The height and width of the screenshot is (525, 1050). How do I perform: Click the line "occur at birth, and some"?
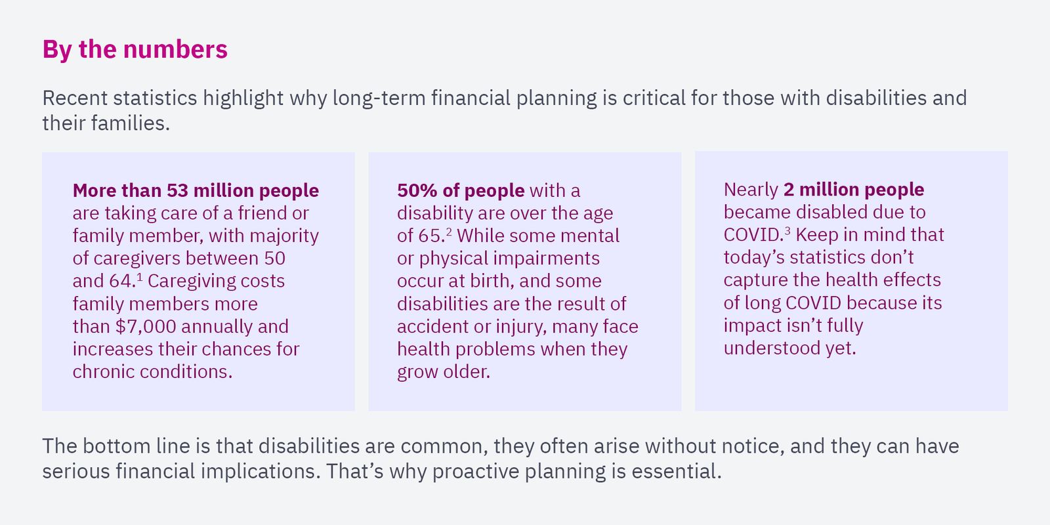499,281
